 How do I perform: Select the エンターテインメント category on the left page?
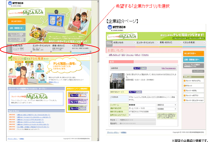click(42, 48)
